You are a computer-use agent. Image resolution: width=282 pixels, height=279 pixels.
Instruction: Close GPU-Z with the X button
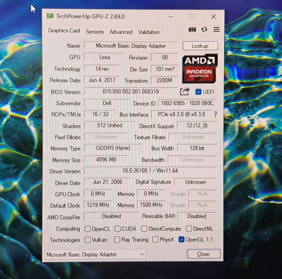[x=213, y=17]
